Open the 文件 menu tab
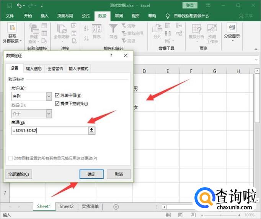The image size is (261, 219). [x=10, y=16]
